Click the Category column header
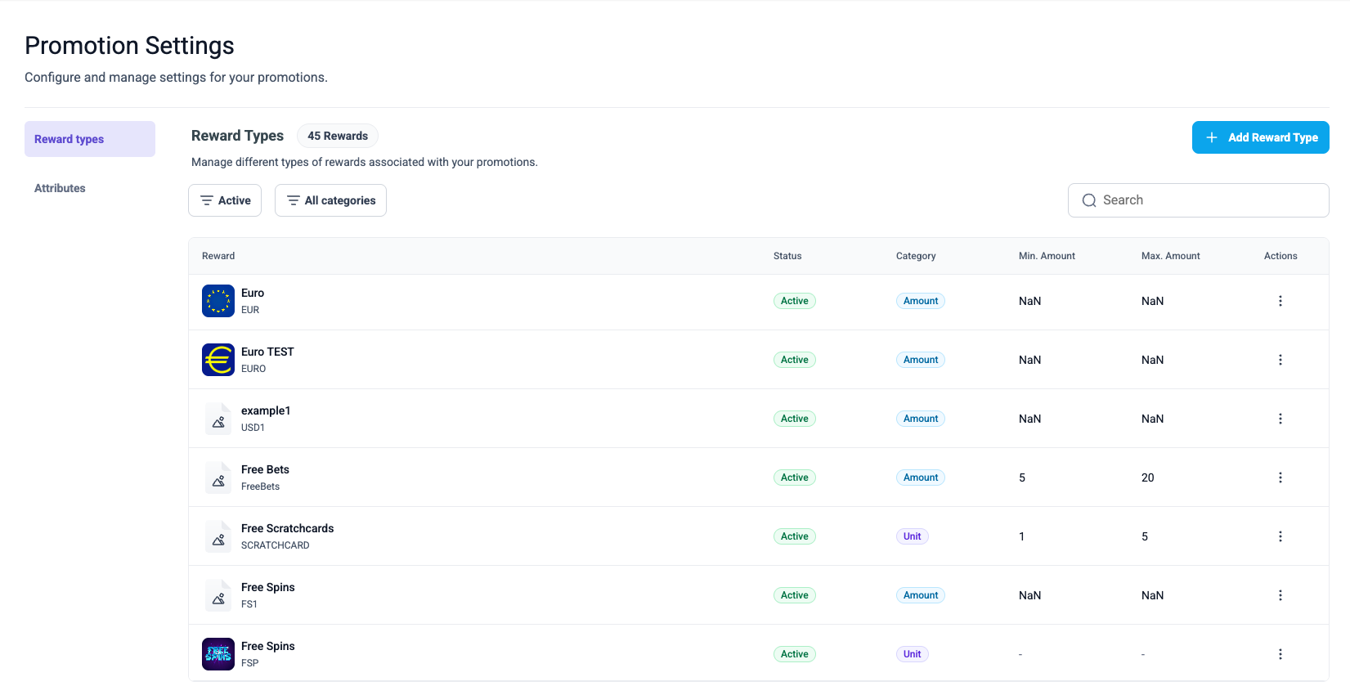 (916, 256)
